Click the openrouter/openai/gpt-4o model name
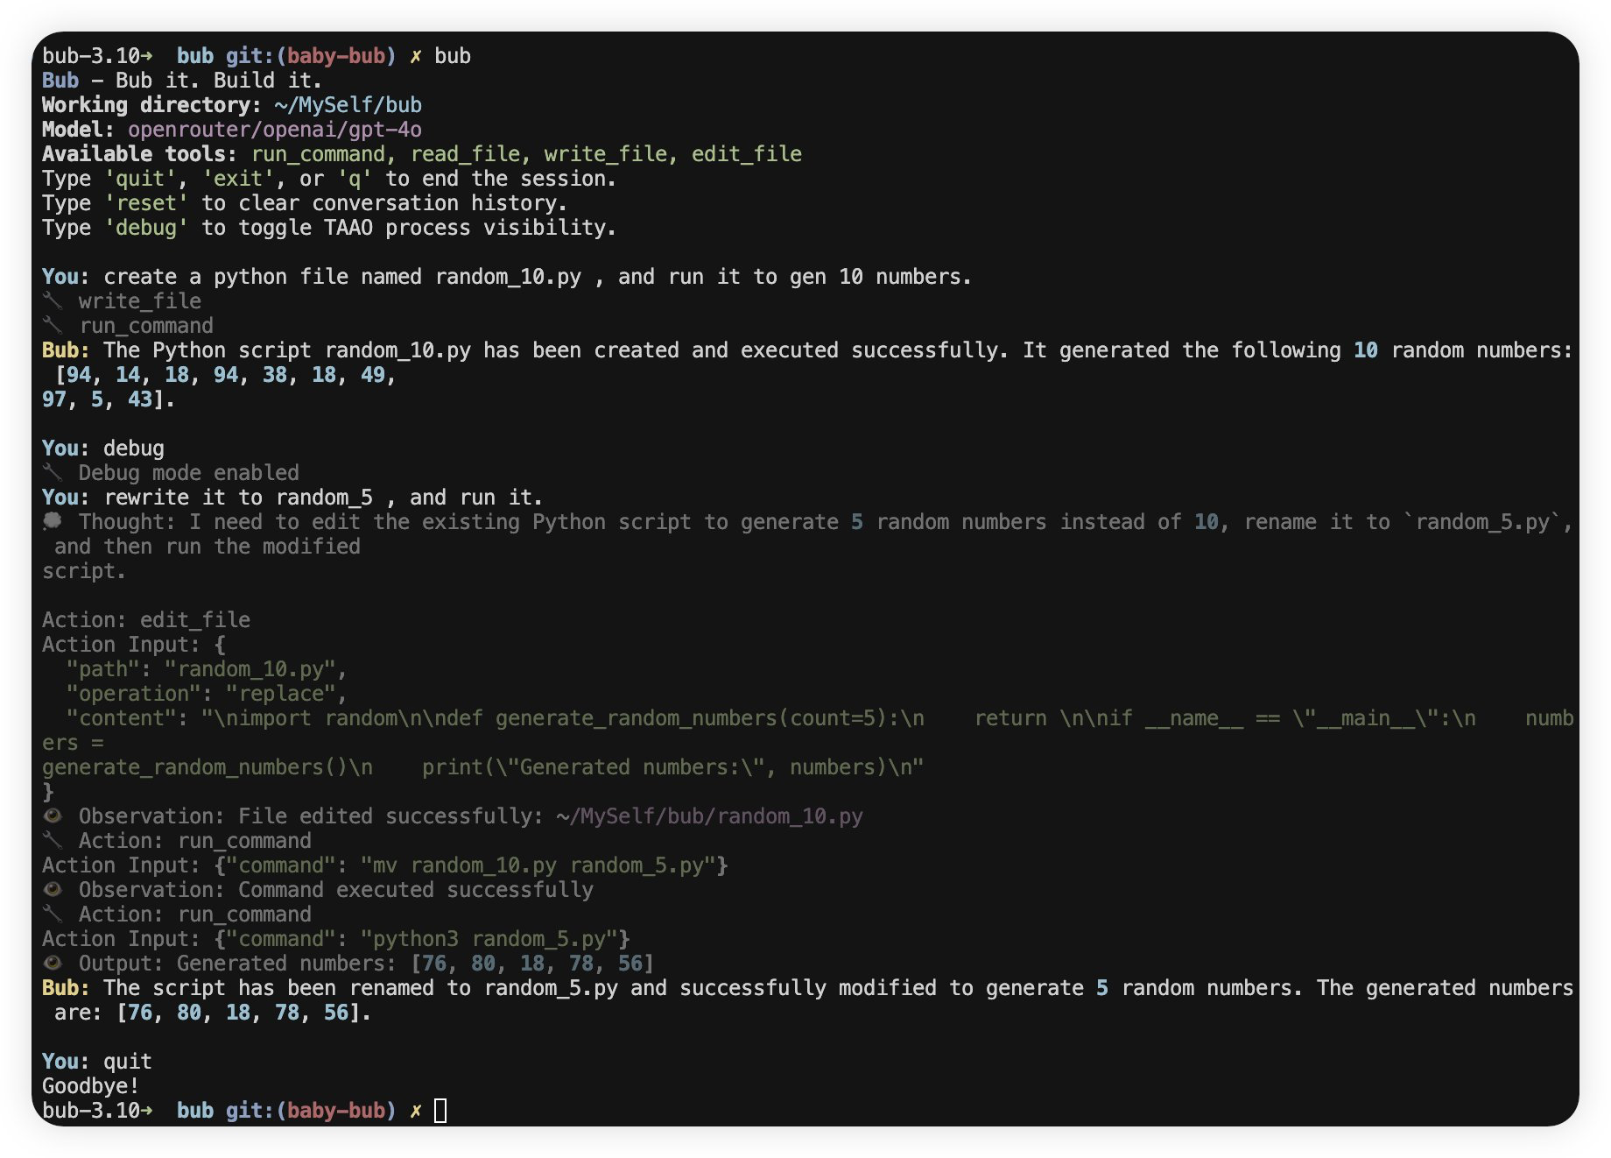The width and height of the screenshot is (1611, 1158). click(x=275, y=130)
